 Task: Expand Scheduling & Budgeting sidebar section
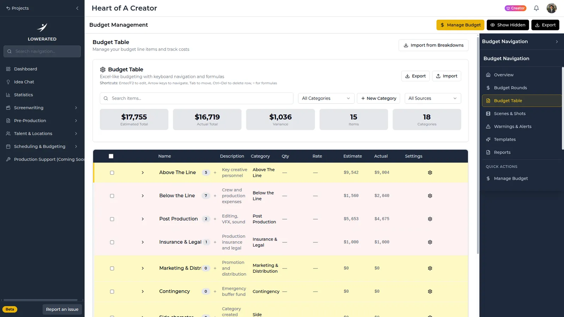click(x=42, y=147)
